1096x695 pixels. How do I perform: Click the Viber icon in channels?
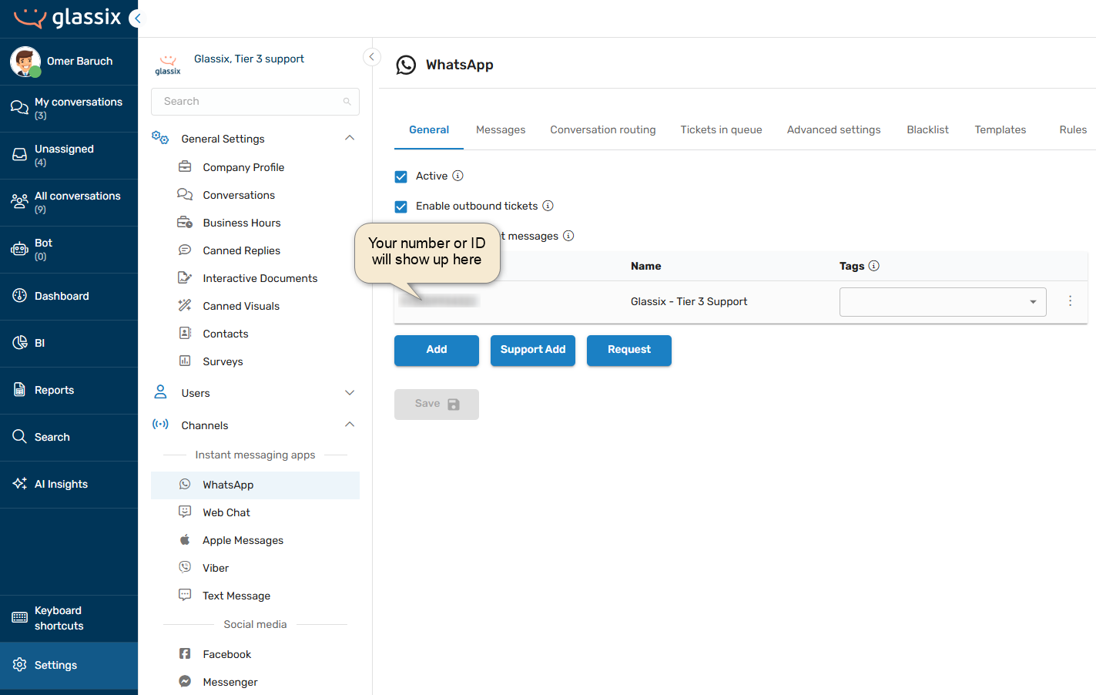click(x=185, y=567)
